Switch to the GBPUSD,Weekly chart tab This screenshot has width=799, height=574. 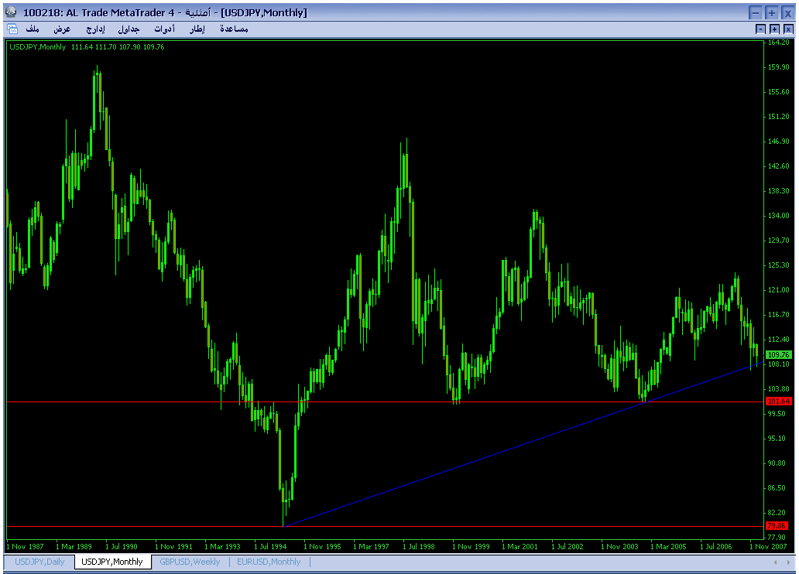pyautogui.click(x=190, y=562)
